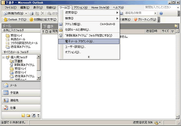The image size is (181, 126).
Task: Click the copy/move icon in toolbar
Action: tap(37, 13)
